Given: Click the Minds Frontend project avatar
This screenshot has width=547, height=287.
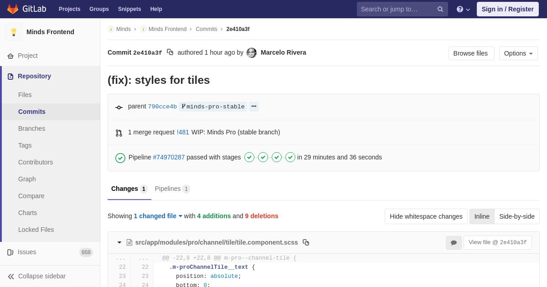Looking at the screenshot, I should pos(14,32).
